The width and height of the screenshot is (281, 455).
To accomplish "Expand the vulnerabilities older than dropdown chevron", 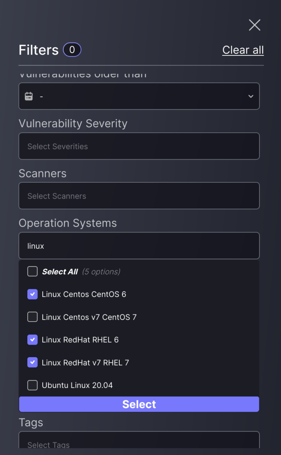I will [251, 96].
